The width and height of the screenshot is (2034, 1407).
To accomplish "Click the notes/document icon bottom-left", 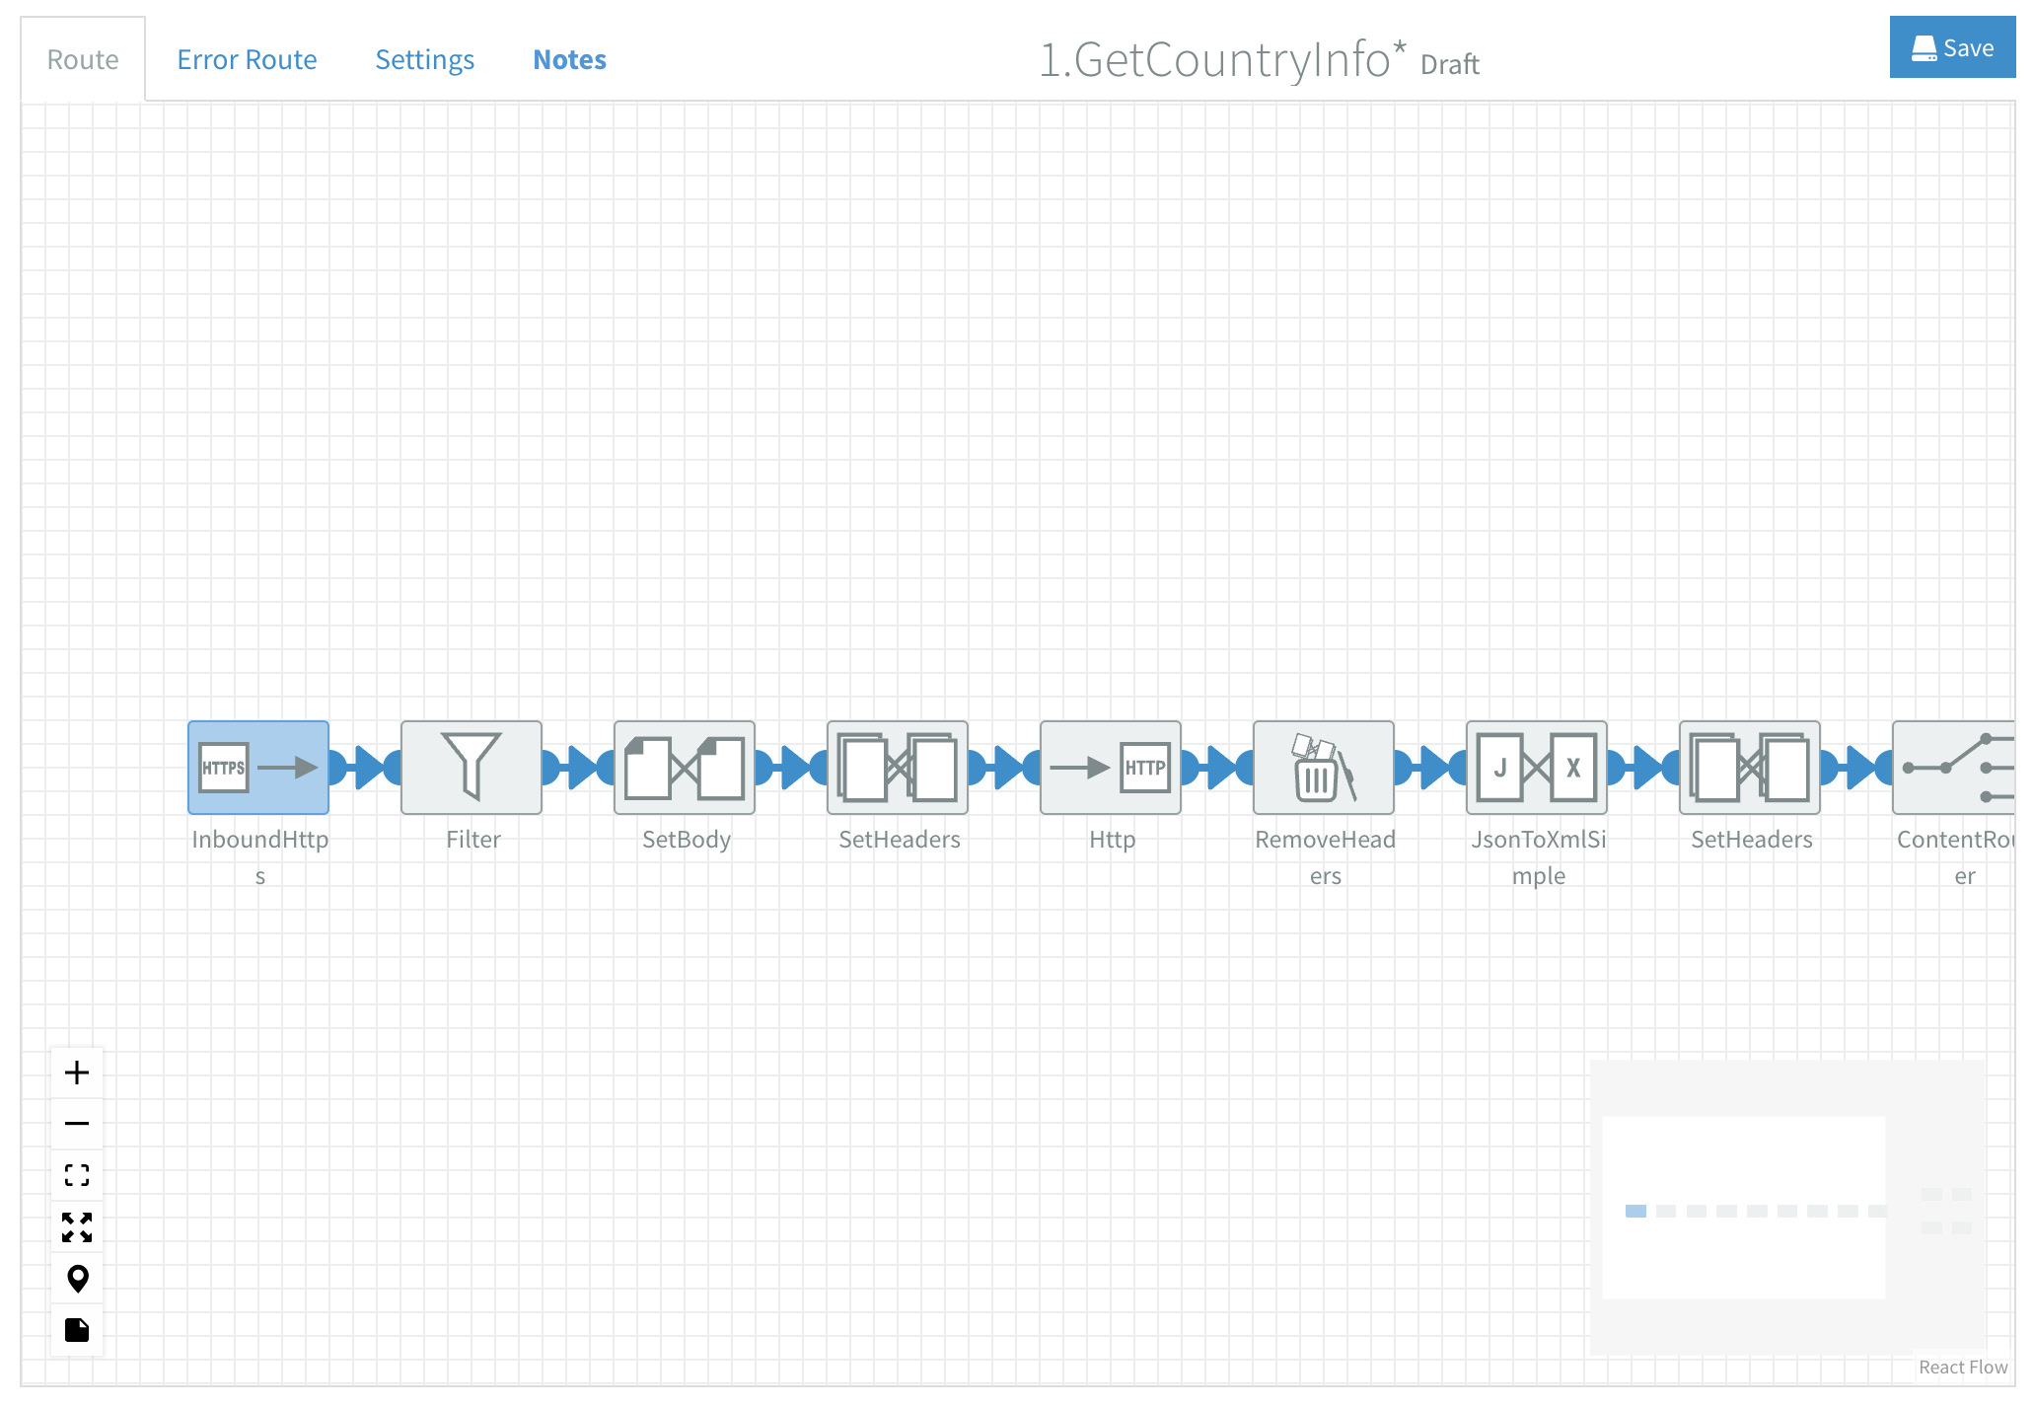I will (77, 1328).
